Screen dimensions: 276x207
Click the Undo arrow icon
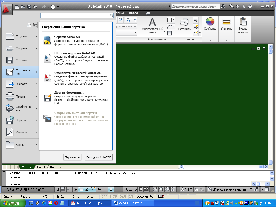point(36,7)
